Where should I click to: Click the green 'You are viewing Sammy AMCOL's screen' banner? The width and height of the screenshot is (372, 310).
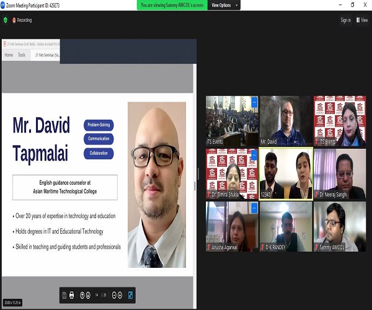[x=172, y=5]
